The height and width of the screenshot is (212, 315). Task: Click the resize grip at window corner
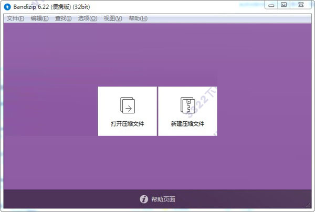[x=308, y=205]
